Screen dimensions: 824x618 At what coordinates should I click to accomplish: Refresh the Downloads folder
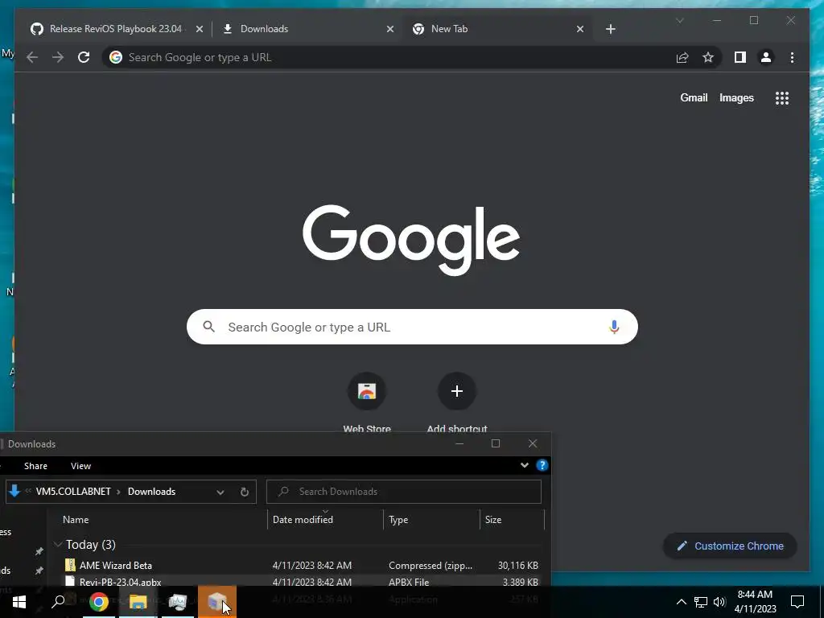tap(245, 492)
